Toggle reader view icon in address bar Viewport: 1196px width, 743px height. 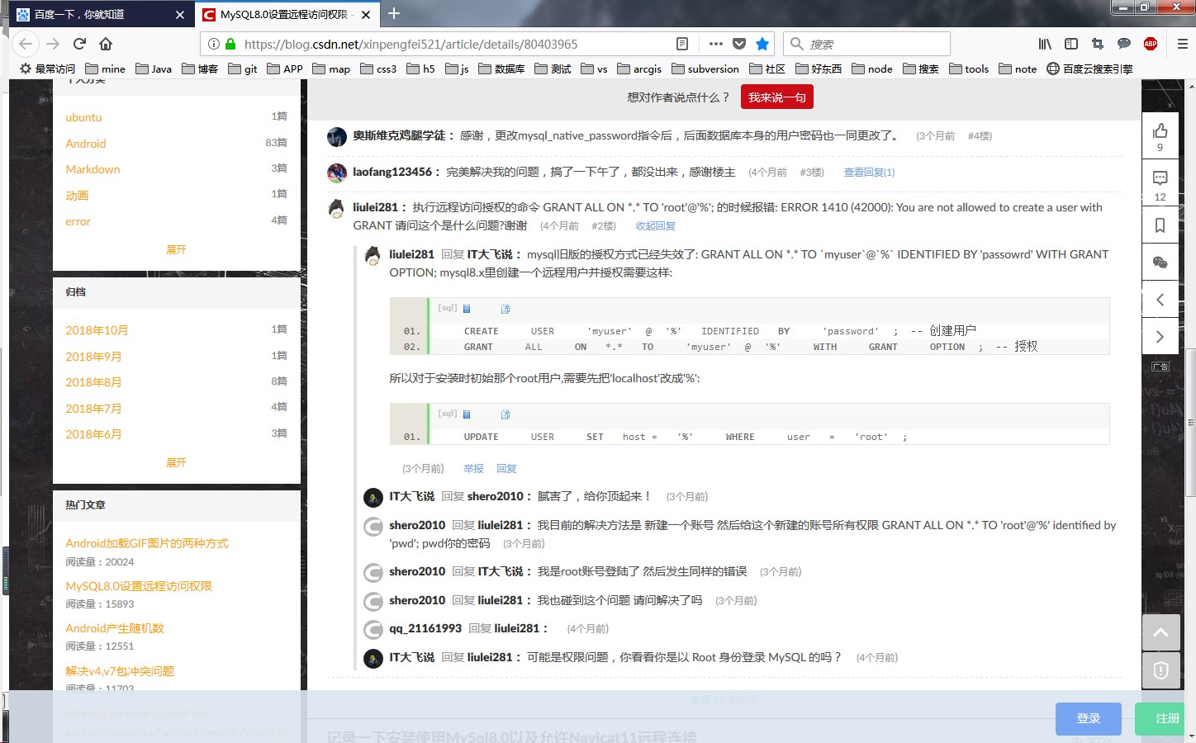pyautogui.click(x=682, y=44)
